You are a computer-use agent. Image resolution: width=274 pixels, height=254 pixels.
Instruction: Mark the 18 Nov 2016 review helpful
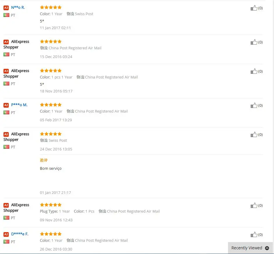(x=254, y=71)
